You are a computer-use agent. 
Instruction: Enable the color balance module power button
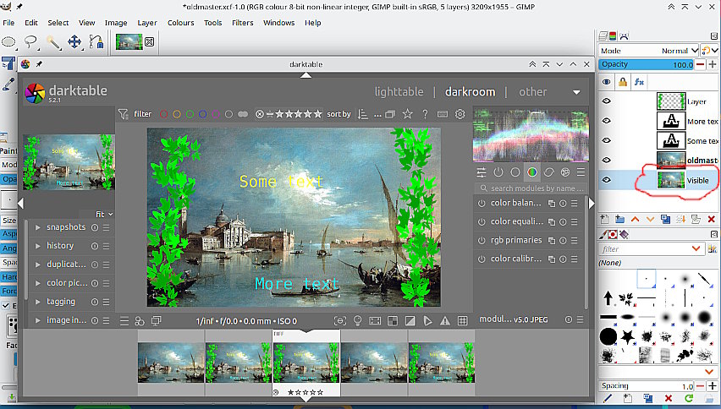[482, 203]
